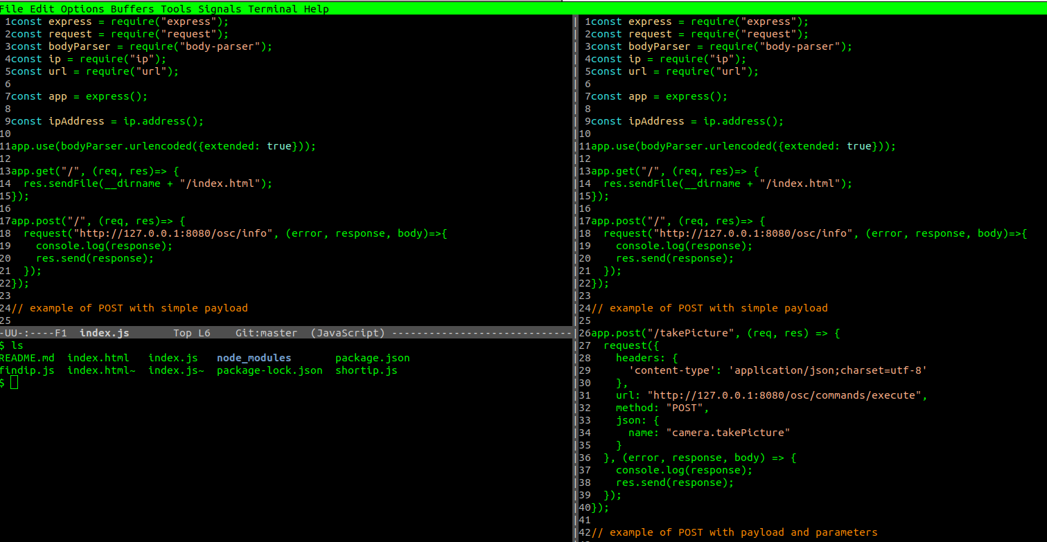Viewport: 1047px width, 542px height.
Task: Open the Edit menu
Action: click(42, 9)
